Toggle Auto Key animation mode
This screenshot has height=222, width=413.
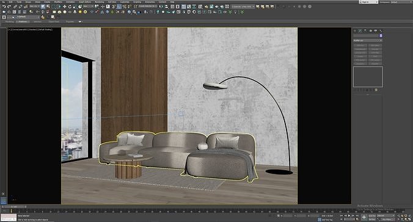(x=372, y=216)
